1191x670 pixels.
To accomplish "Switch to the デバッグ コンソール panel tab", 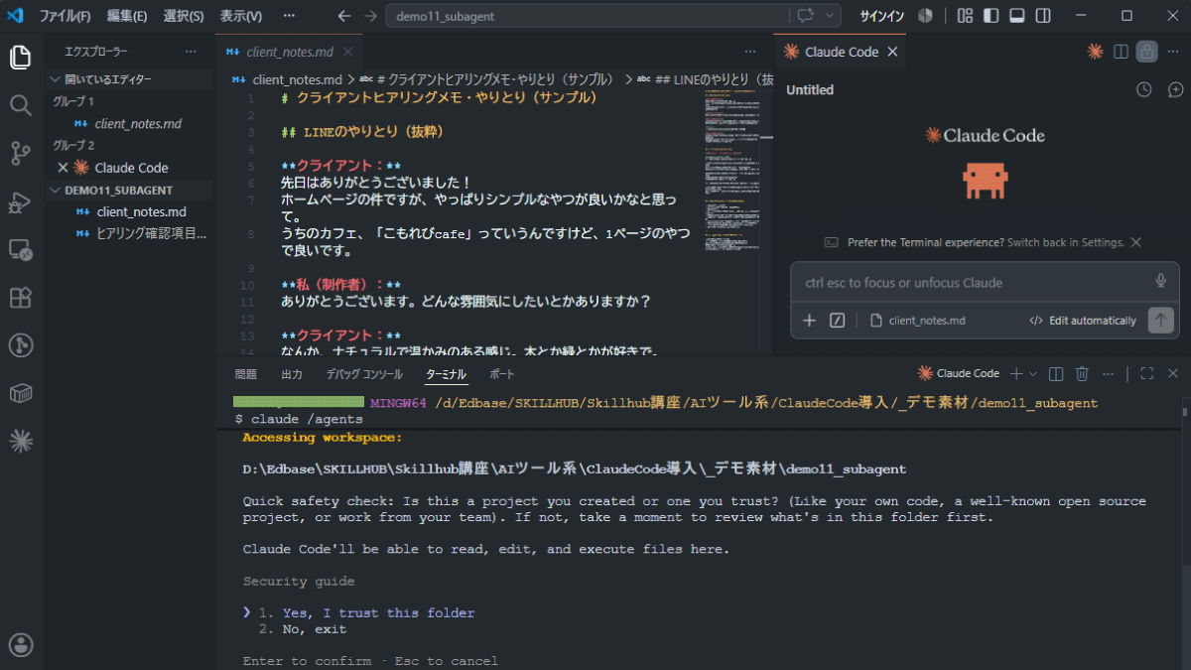I will pos(364,374).
